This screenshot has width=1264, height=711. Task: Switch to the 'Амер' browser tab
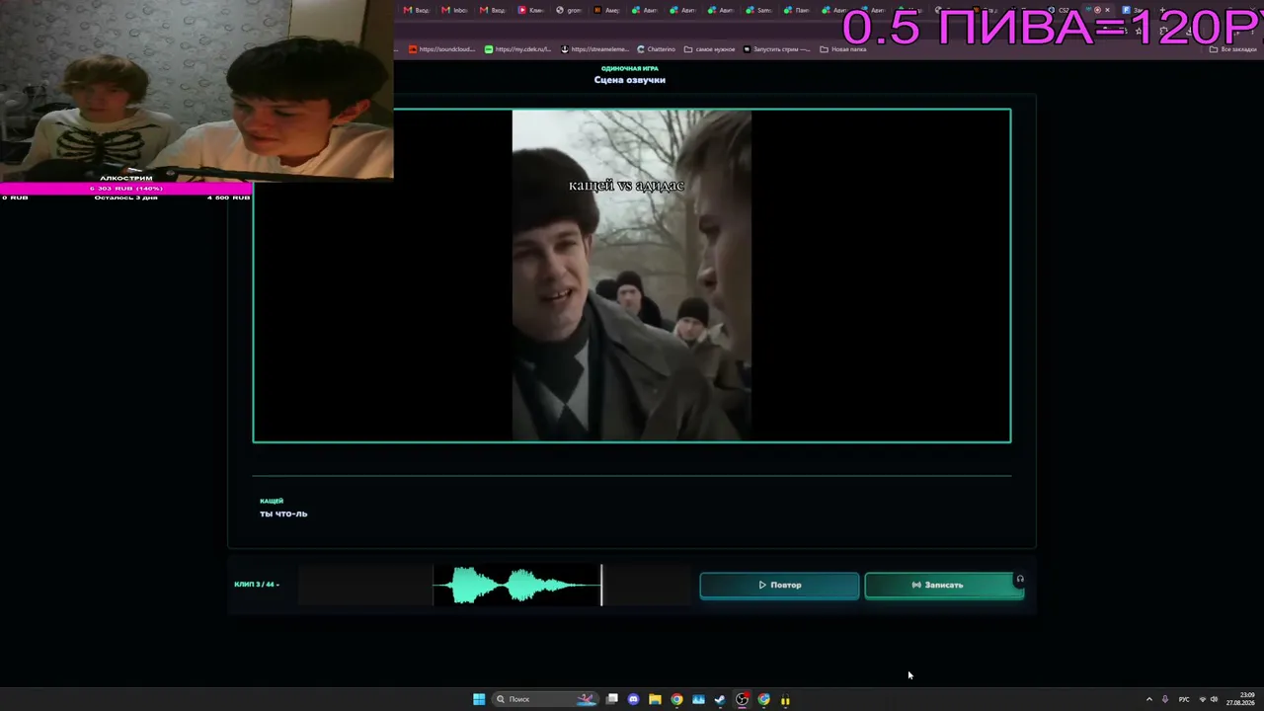tap(605, 10)
